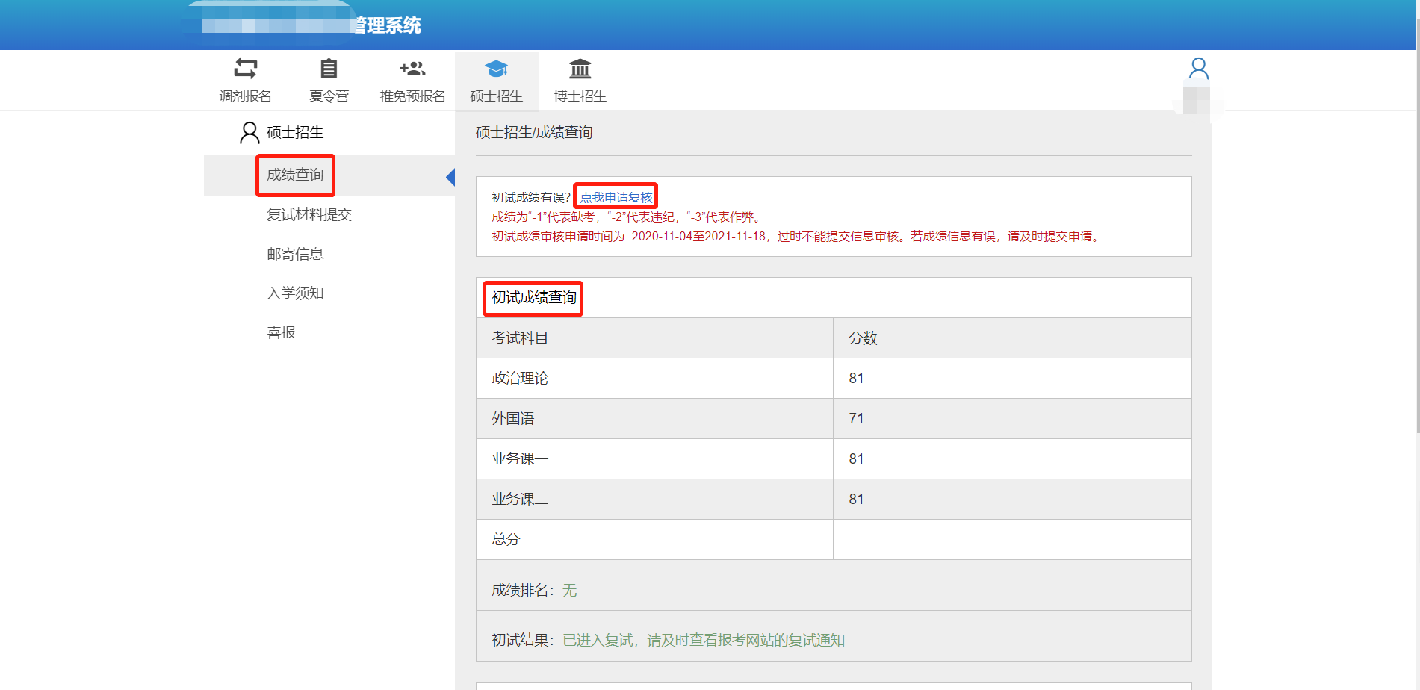Click the 管理系统 title in the header
Screen dimensions: 1420x690
tap(388, 26)
